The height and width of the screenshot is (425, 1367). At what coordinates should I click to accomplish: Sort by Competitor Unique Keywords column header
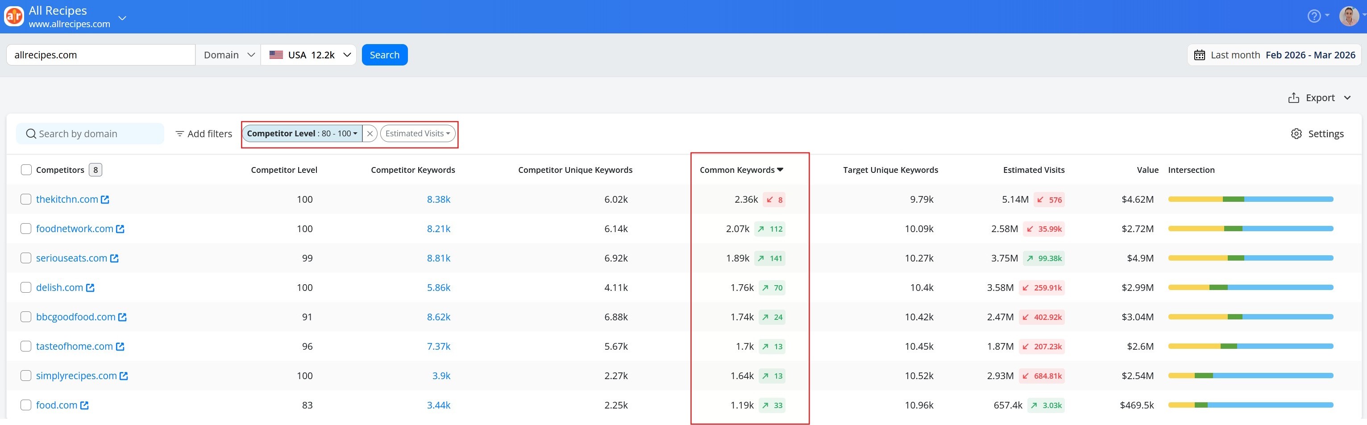[x=575, y=170]
